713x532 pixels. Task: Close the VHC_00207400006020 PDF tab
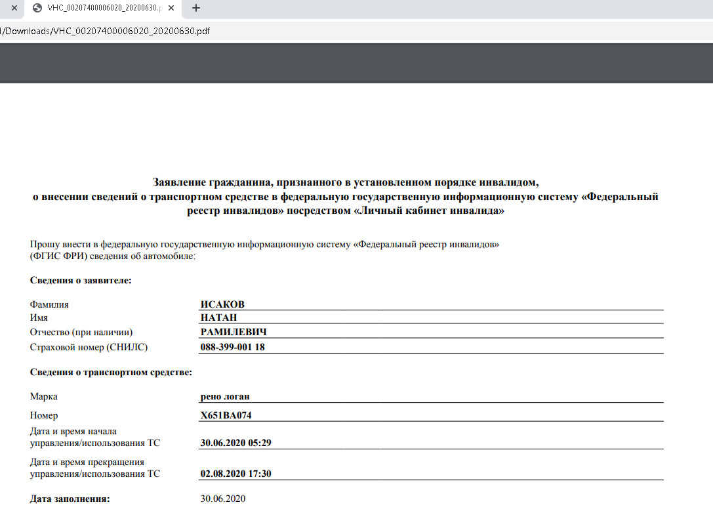[171, 8]
